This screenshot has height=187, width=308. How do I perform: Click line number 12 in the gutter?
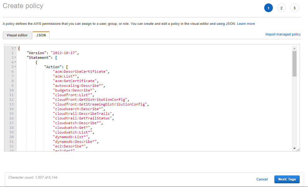(x=11, y=100)
